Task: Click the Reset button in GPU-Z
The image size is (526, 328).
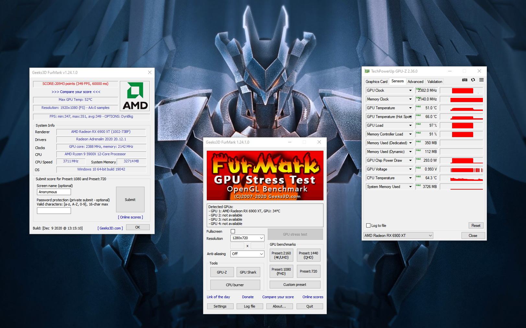Action: [x=476, y=226]
